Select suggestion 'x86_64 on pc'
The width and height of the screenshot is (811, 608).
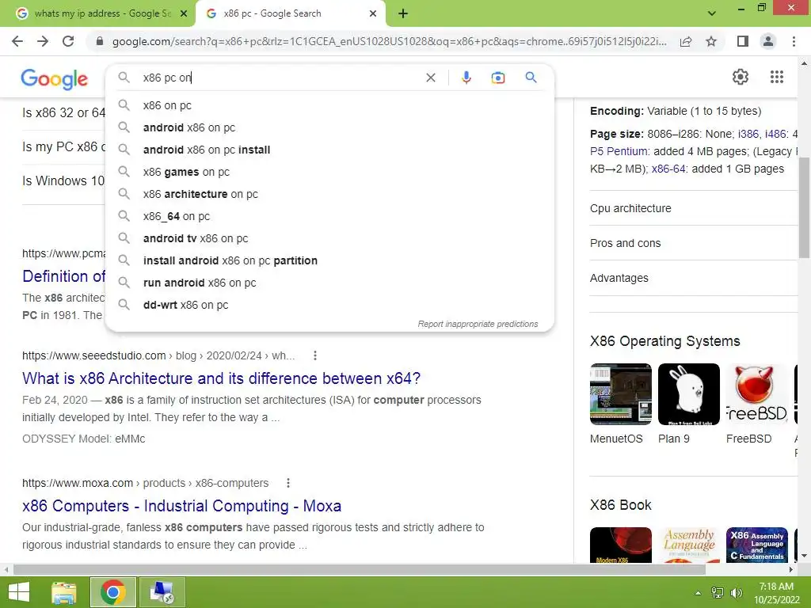tap(329, 217)
